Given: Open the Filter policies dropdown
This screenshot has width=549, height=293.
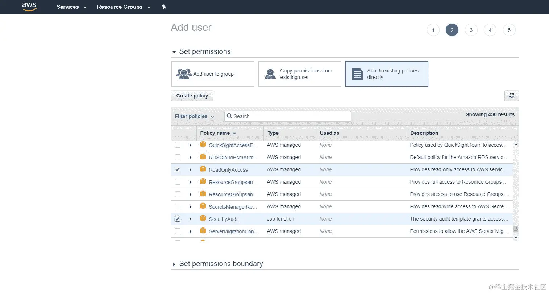Looking at the screenshot, I should (195, 116).
